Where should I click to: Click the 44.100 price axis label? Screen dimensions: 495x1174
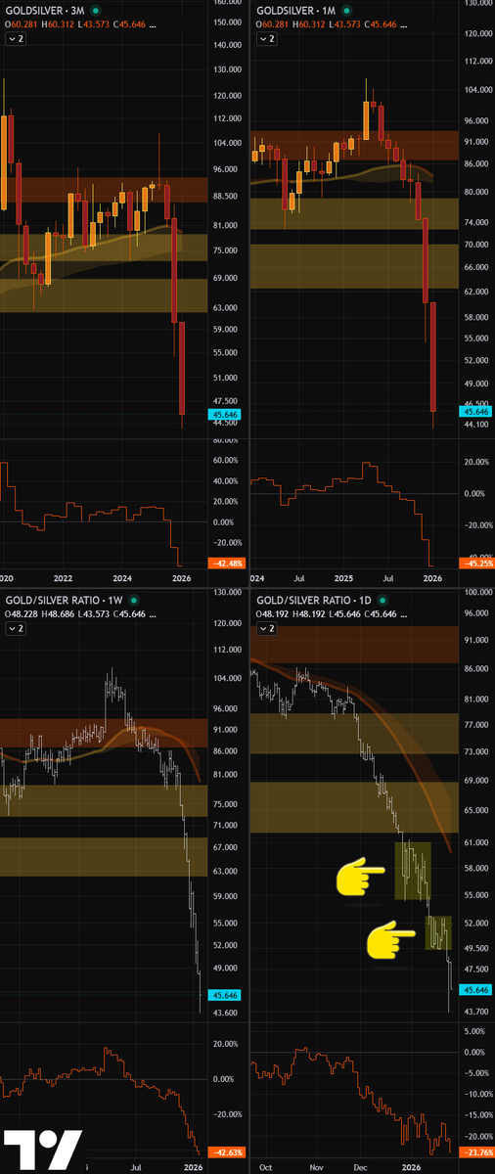pos(474,424)
